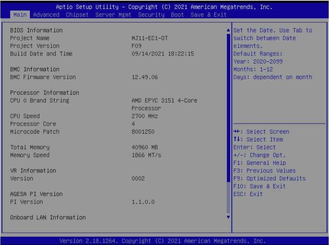Open the Advanced tab

pyautogui.click(x=46, y=15)
